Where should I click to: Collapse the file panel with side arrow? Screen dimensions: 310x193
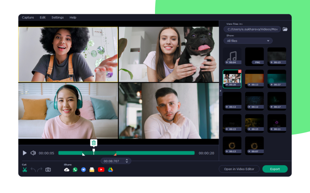[220, 91]
